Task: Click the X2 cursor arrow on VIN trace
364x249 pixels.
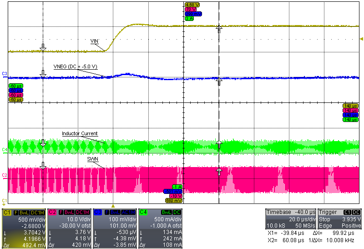Action: click(219, 29)
